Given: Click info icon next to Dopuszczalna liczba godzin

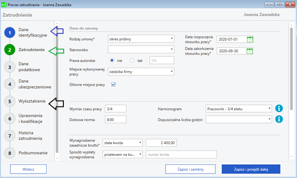Looking at the screenshot, I should (279, 119).
